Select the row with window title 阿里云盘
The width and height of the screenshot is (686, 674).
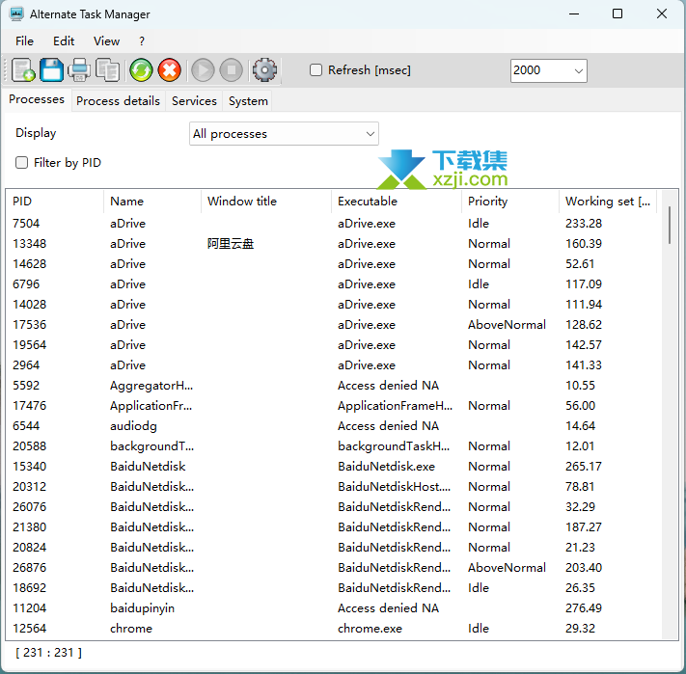[x=333, y=243]
